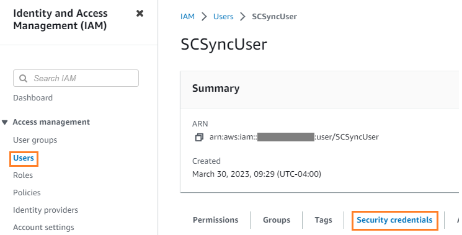Click the IAM breadcrumb link

pos(187,17)
